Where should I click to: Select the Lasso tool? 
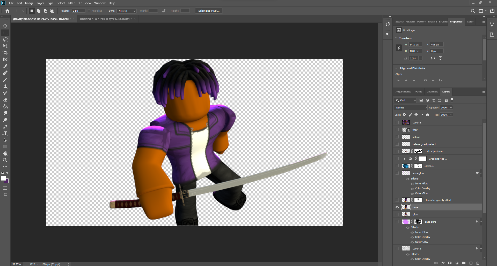click(5, 39)
